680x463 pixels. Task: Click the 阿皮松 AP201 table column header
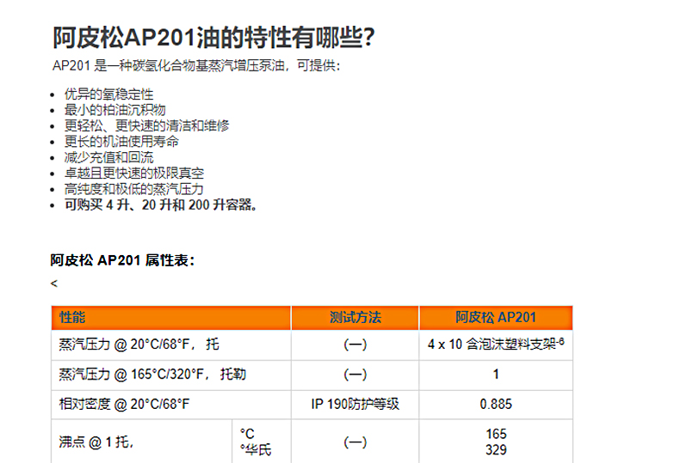click(x=496, y=318)
